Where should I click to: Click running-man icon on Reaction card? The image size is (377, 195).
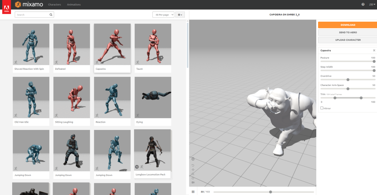tap(97, 116)
